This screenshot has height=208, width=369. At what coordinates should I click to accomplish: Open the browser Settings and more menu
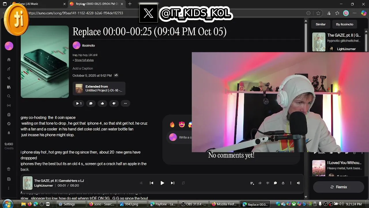click(x=355, y=13)
